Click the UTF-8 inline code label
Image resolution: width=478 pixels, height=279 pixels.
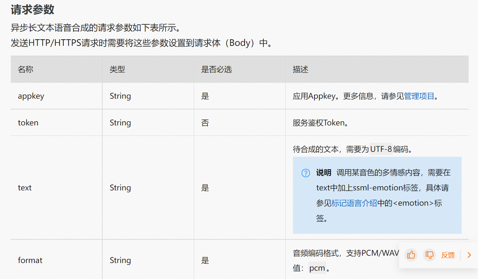pyautogui.click(x=381, y=149)
